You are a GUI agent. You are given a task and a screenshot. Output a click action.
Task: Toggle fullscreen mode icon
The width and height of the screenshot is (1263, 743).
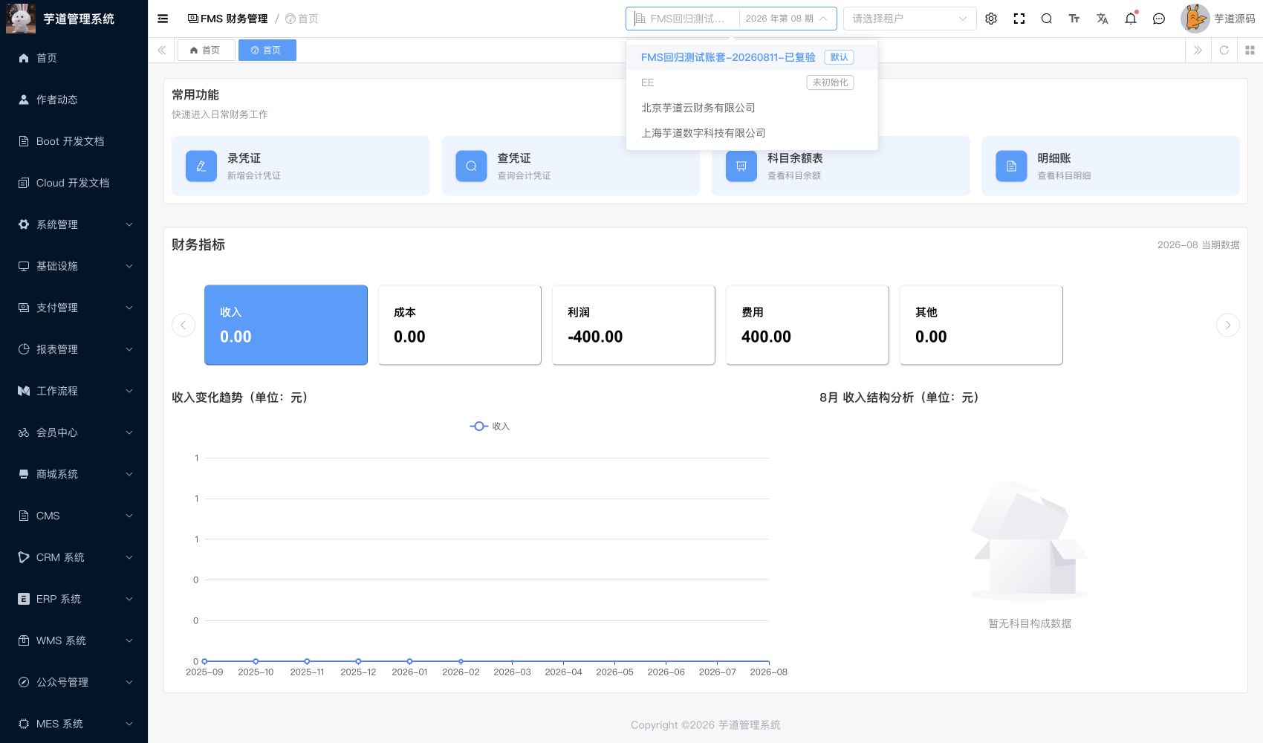click(1019, 19)
